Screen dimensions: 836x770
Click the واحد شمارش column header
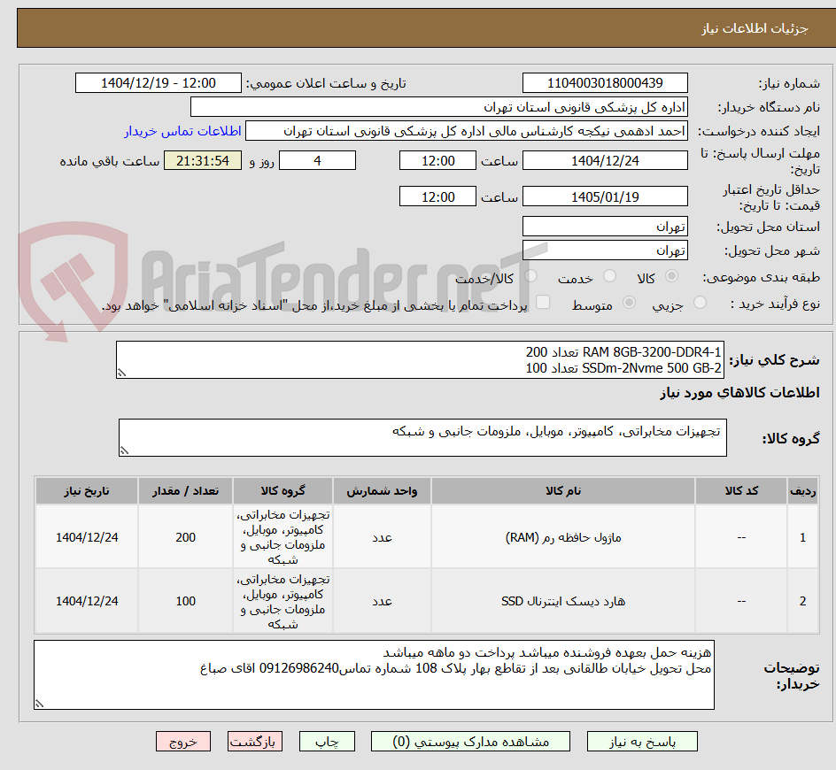[382, 491]
